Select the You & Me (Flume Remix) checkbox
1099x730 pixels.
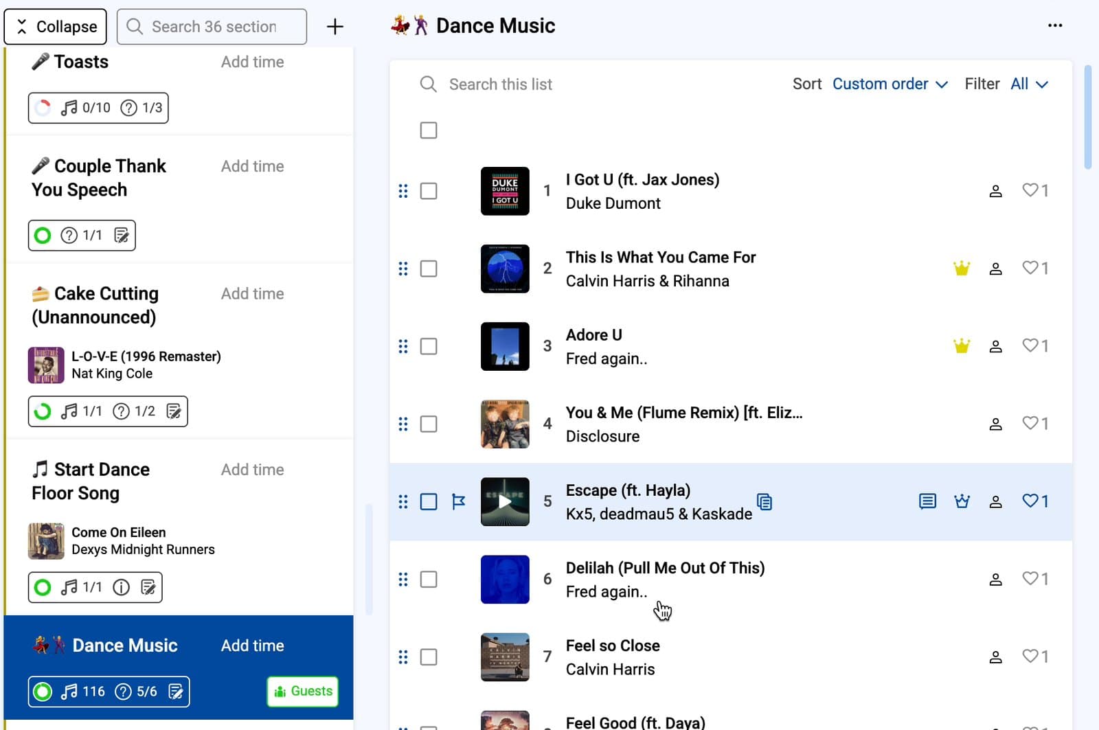point(429,424)
